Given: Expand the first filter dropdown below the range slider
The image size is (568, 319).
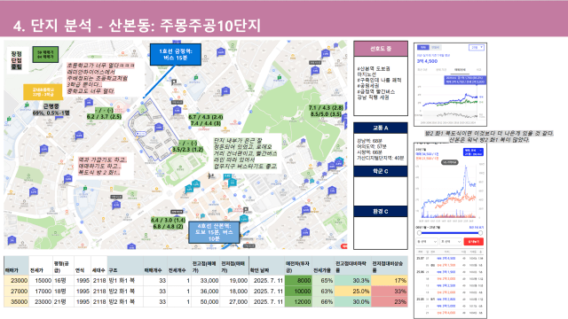Looking at the screenshot, I should tap(427, 241).
